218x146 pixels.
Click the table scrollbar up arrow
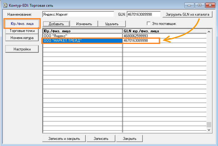click(x=209, y=32)
